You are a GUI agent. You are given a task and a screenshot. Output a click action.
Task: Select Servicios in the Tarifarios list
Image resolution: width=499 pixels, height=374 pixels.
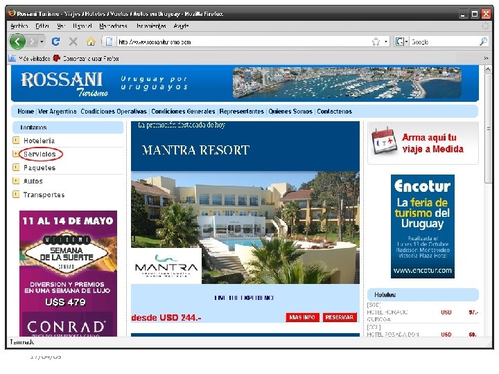tap(40, 154)
